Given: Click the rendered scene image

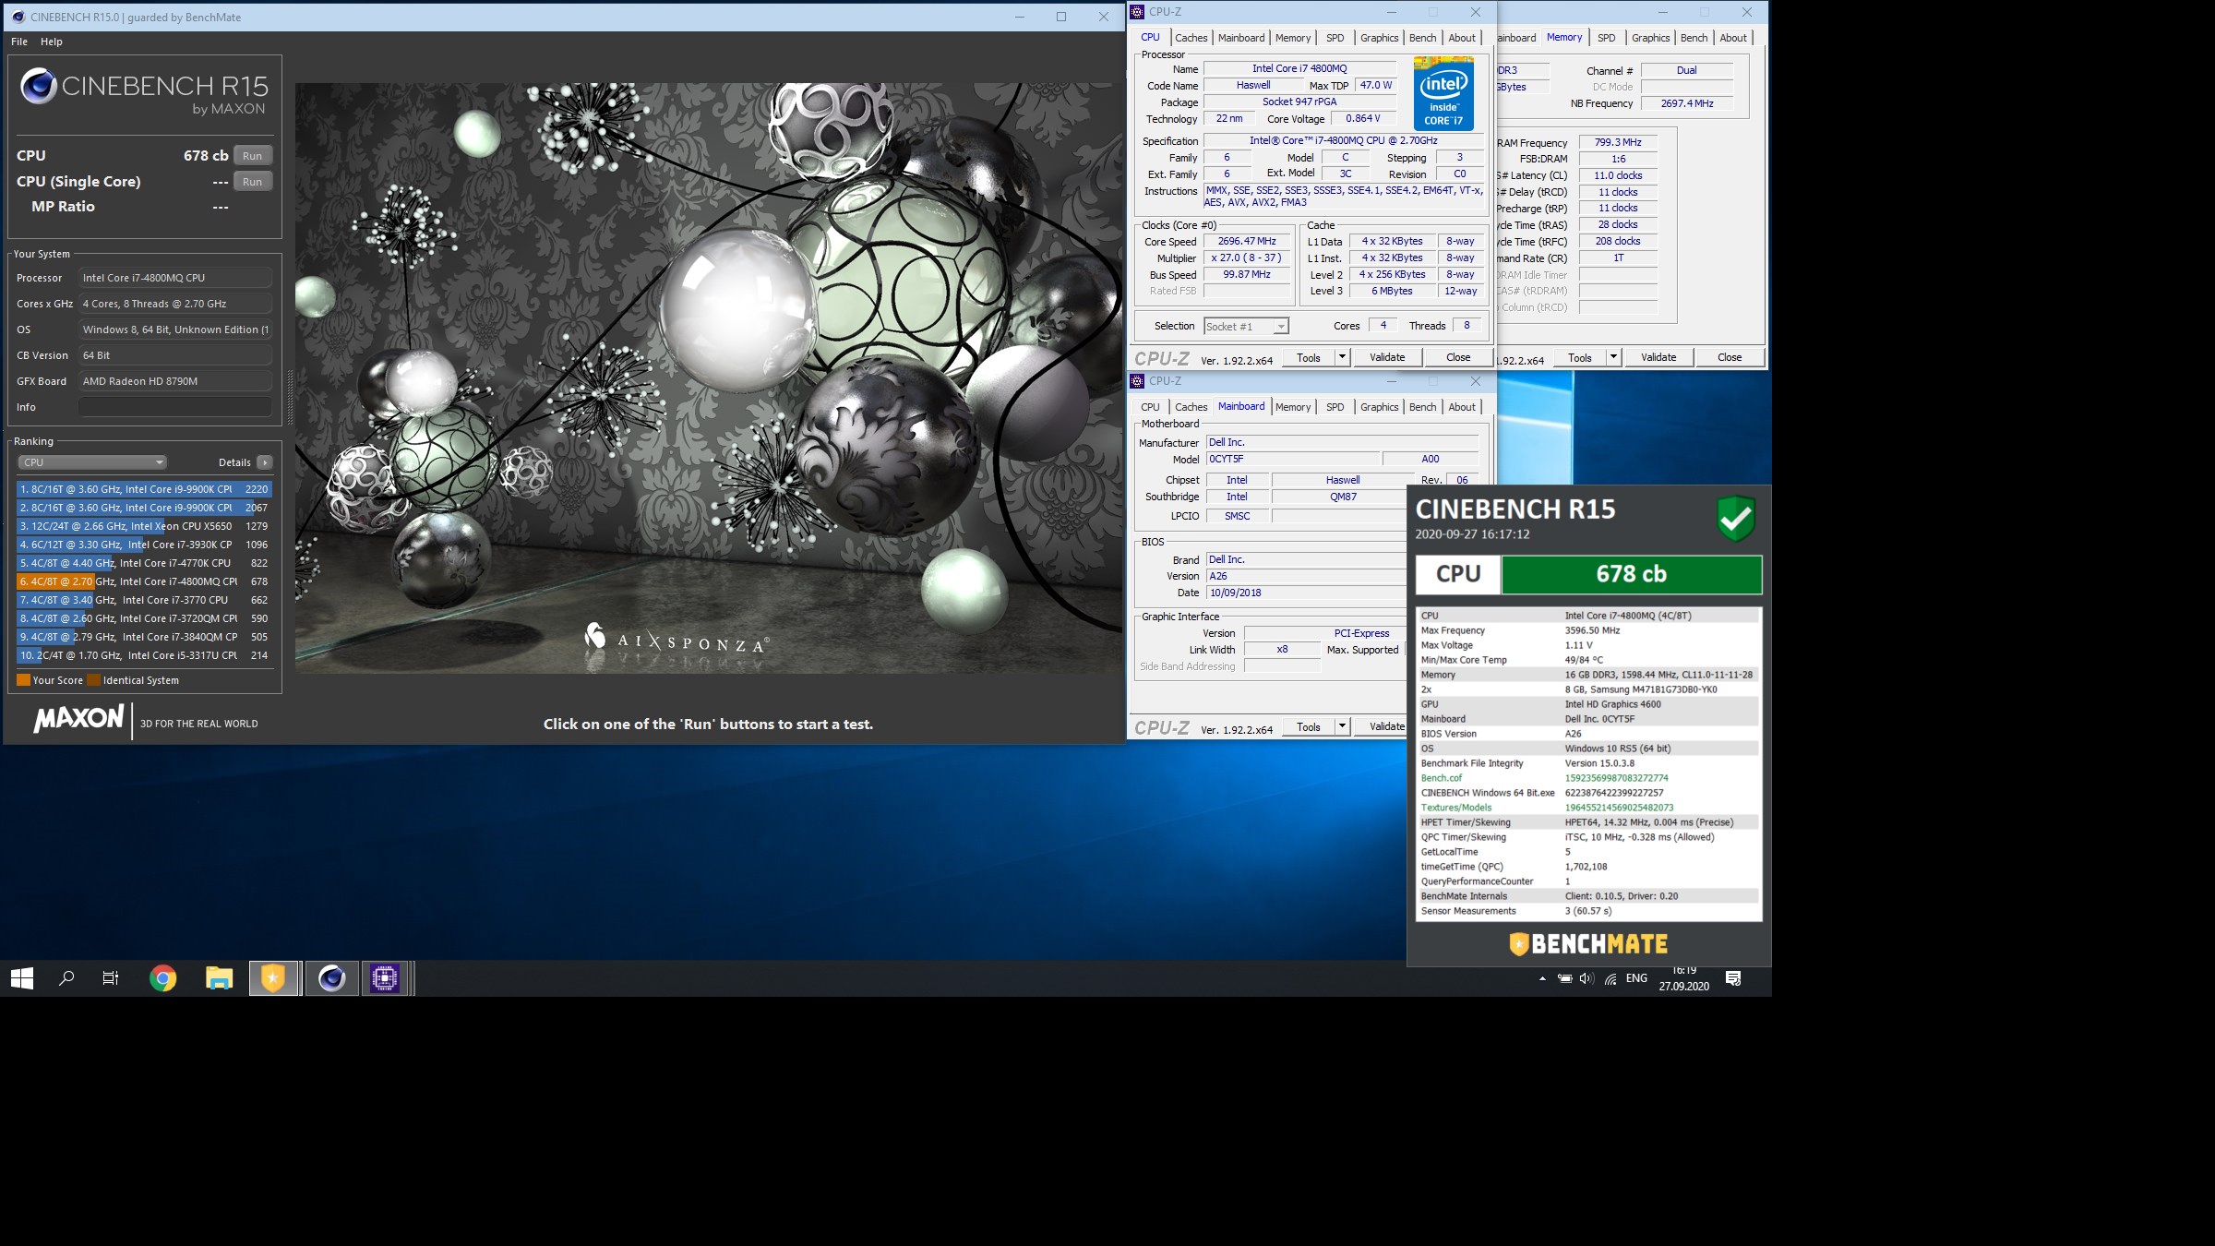Looking at the screenshot, I should [709, 378].
